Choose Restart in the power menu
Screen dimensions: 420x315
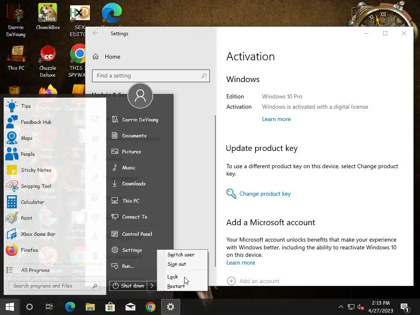182,286
